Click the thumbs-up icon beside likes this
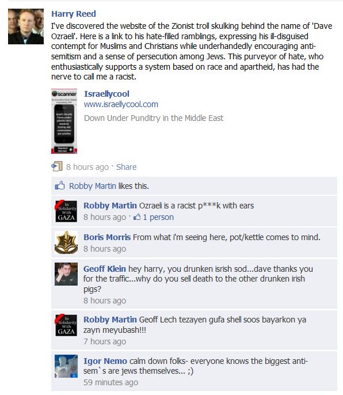Image resolution: width=343 pixels, height=395 pixels. 60,185
